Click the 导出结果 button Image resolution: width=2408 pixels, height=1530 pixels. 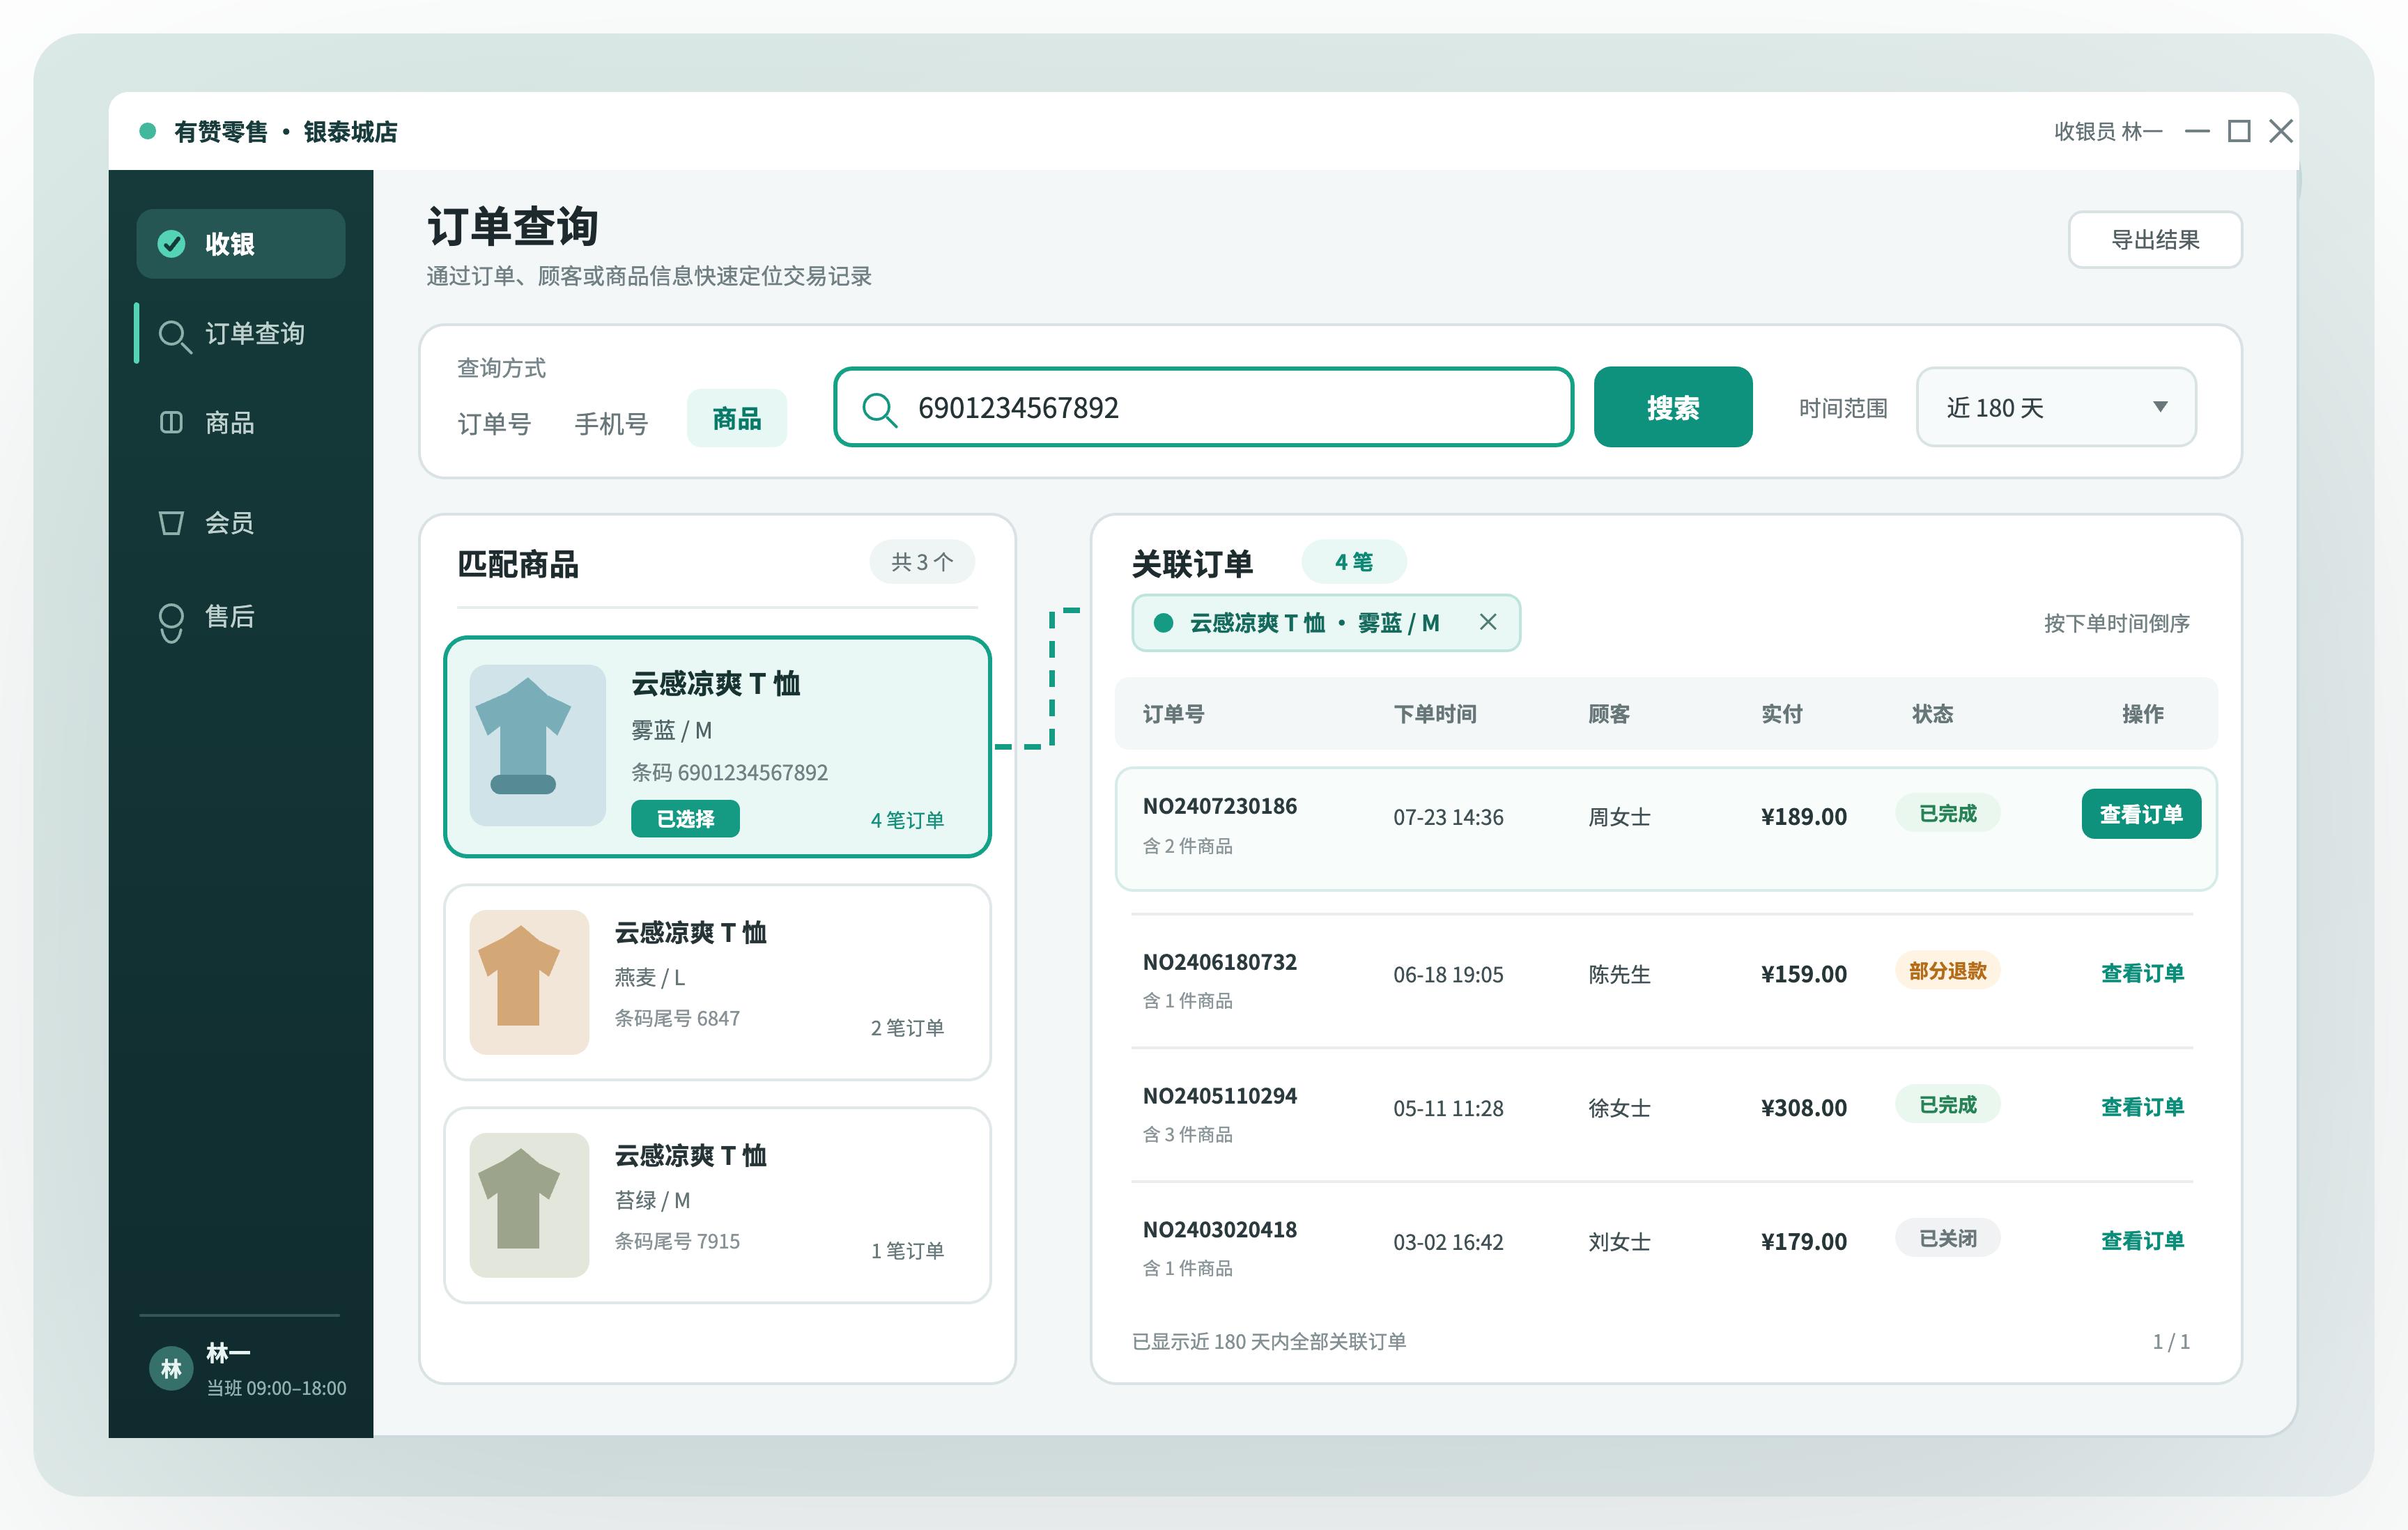[2155, 240]
